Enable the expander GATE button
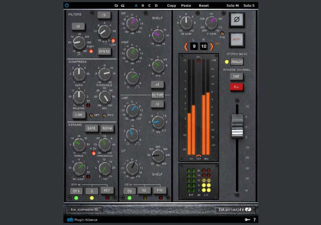Screen dimensions: 321x225 coord(91,128)
